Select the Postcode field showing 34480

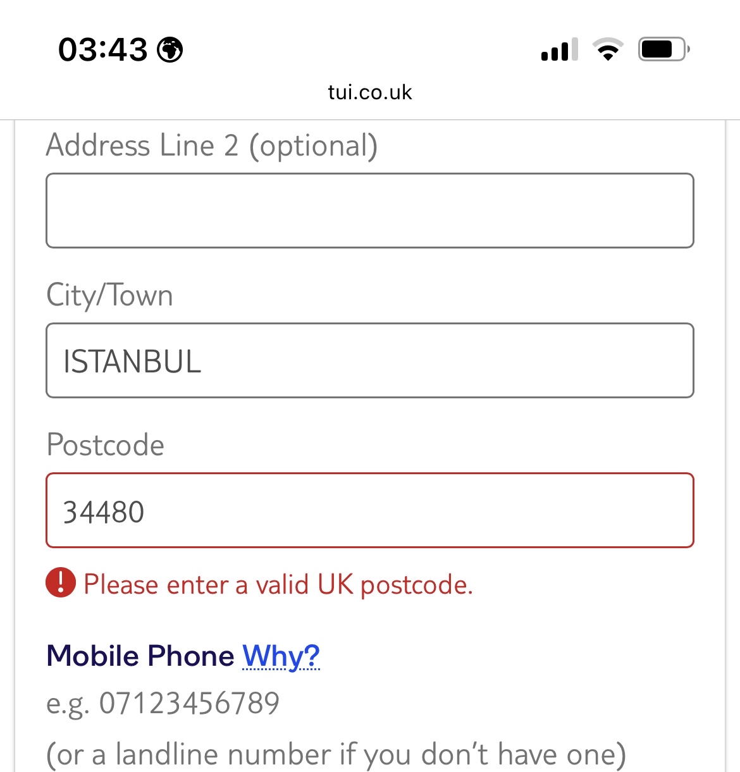pos(370,510)
